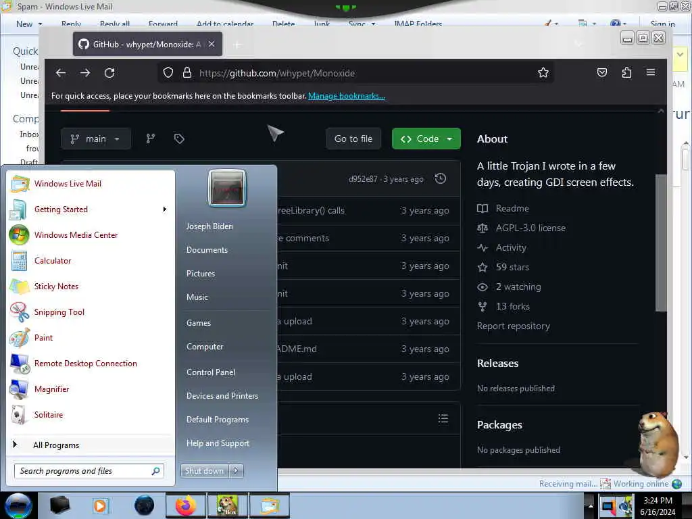The image size is (692, 519).
Task: Click the Firefox address bar URL
Action: pos(276,73)
